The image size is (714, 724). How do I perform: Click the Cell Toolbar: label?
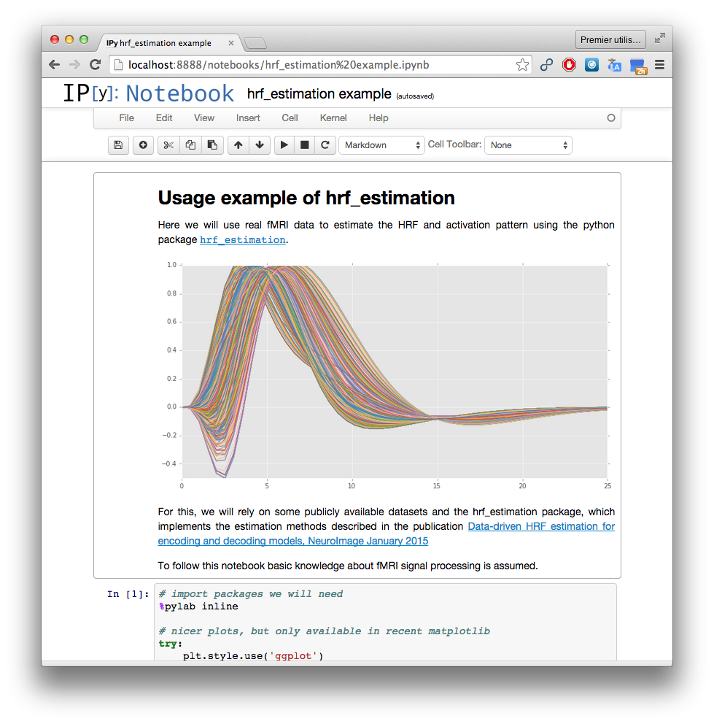point(454,144)
